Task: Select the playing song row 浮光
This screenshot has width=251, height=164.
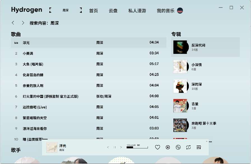Action: 89,43
